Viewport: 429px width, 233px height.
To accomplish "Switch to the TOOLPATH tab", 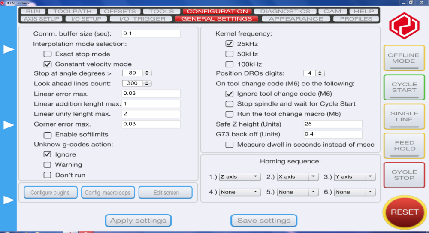I will coord(72,11).
